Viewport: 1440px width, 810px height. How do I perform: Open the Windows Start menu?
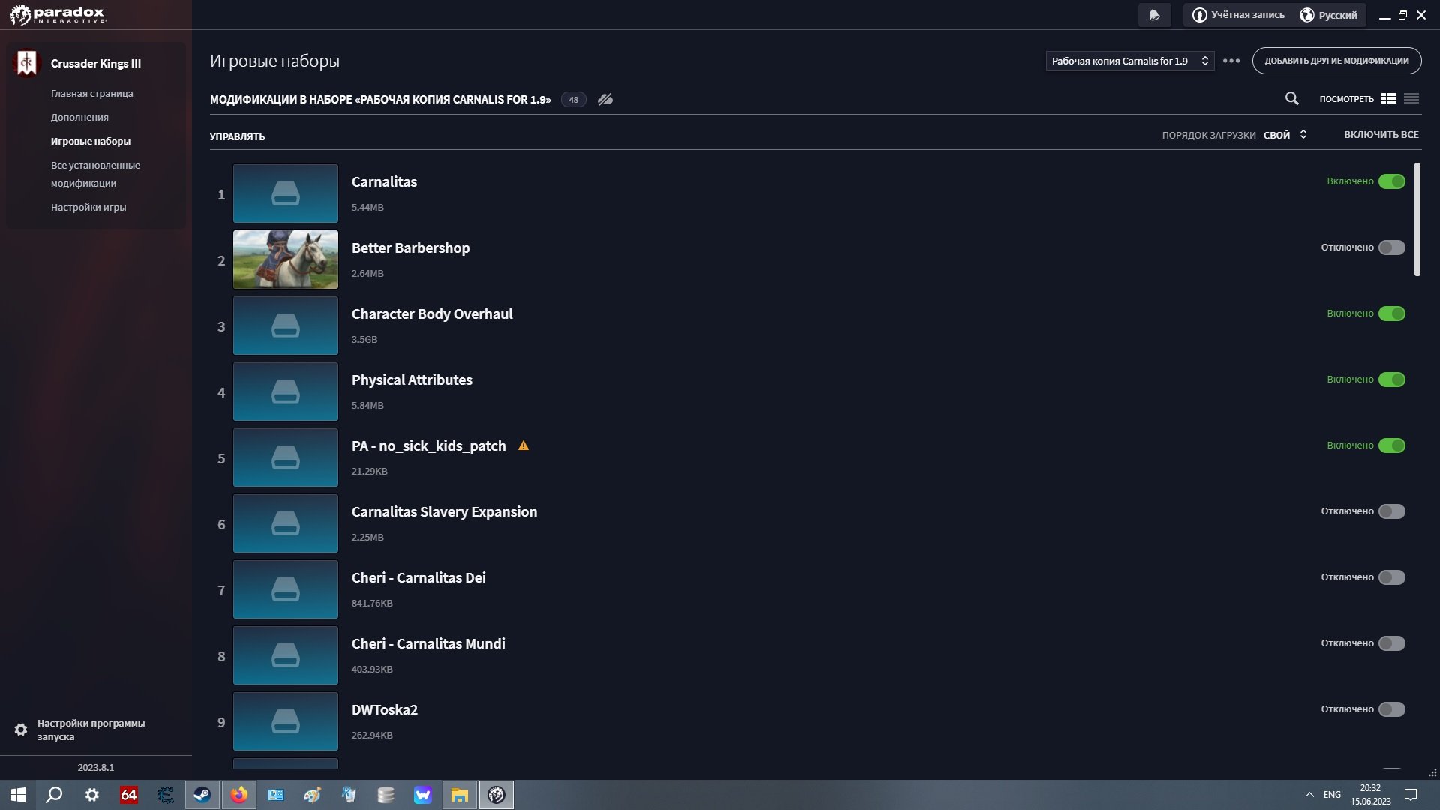tap(18, 795)
